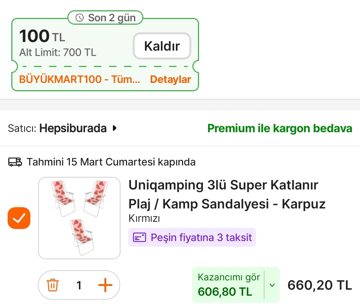Tap the Hepsiburada seller name
Viewport: 360px width, 304px height.
[73, 128]
